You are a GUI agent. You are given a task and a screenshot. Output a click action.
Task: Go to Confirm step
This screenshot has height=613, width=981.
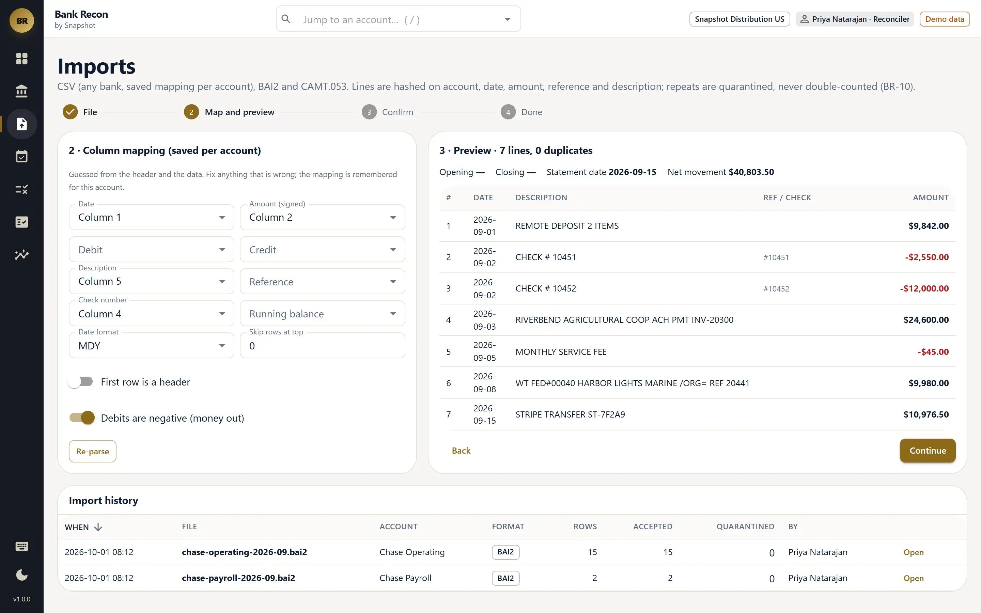coord(388,112)
